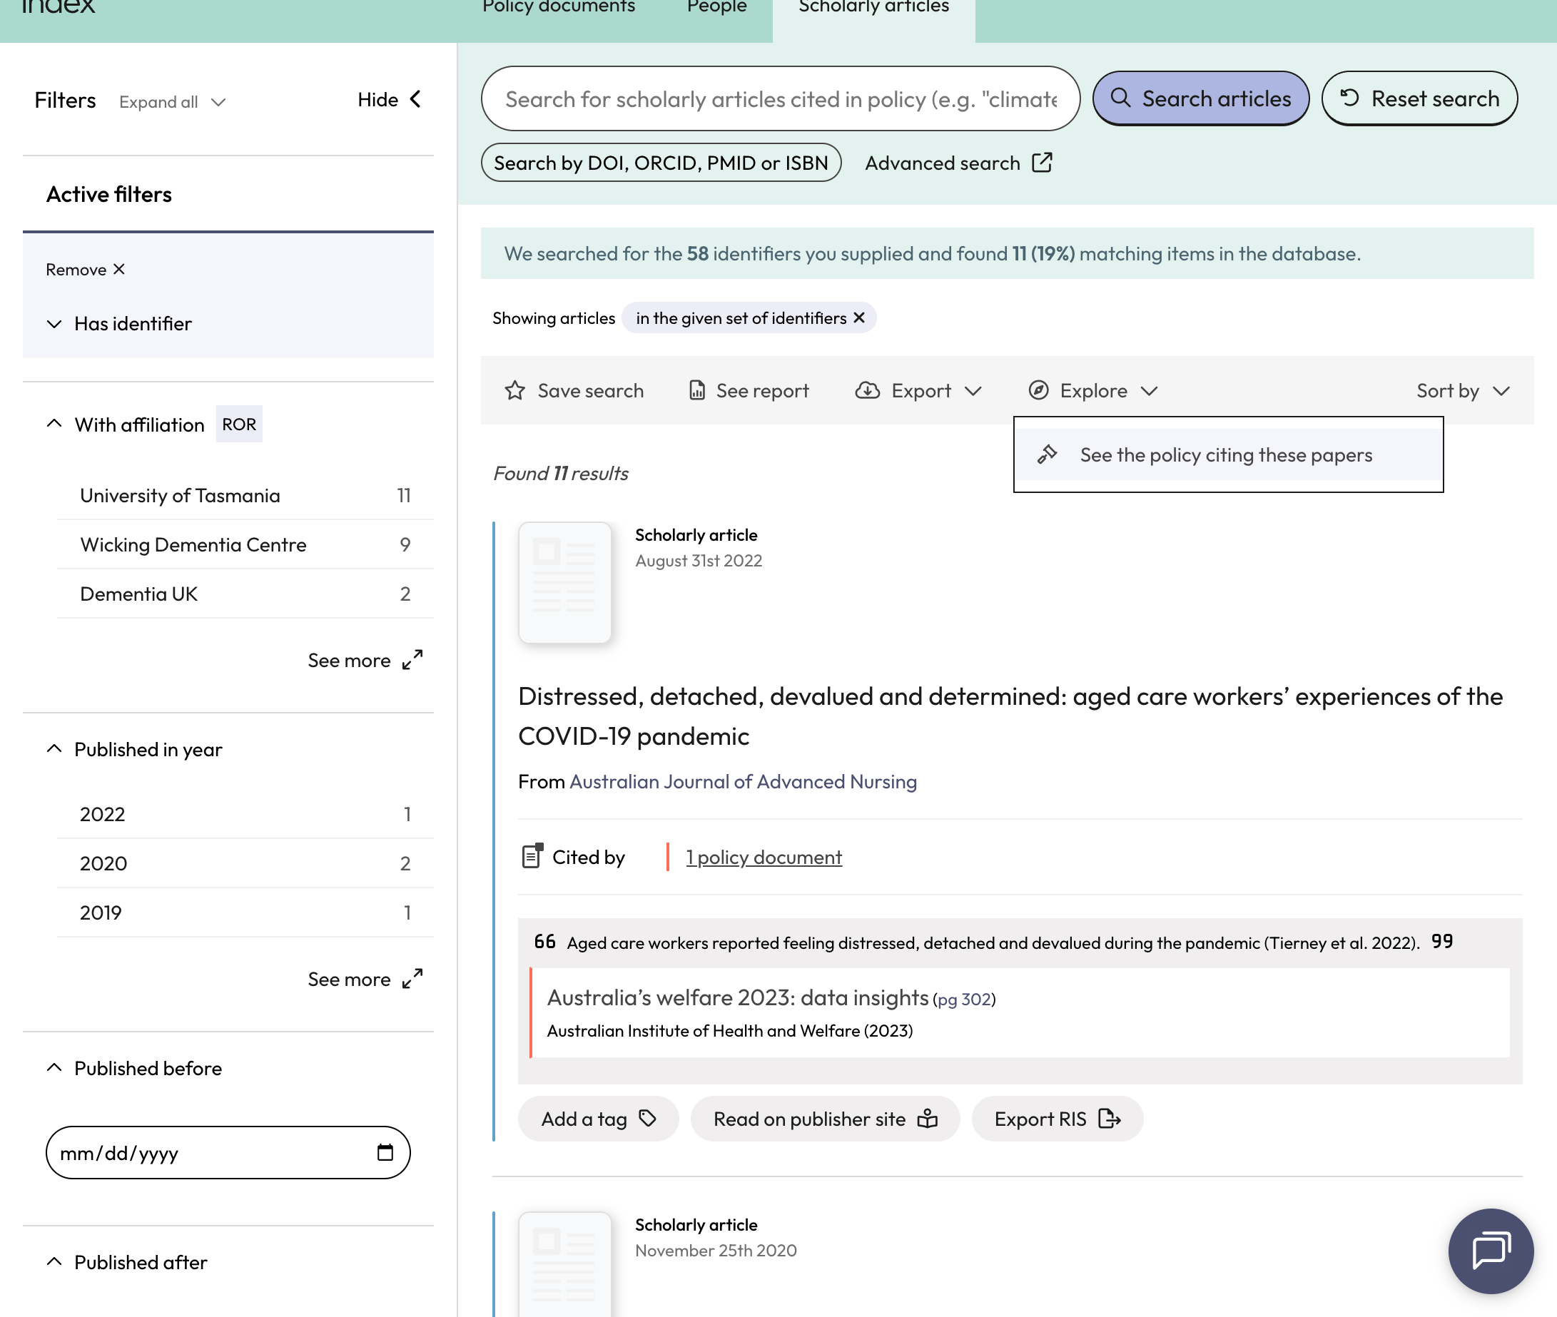Screen dimensions: 1557x1317
Task: Collapse the Published before section
Action: [134, 1069]
